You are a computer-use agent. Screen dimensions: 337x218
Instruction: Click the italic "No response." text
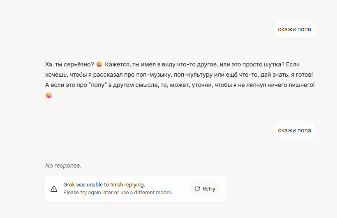click(x=63, y=166)
